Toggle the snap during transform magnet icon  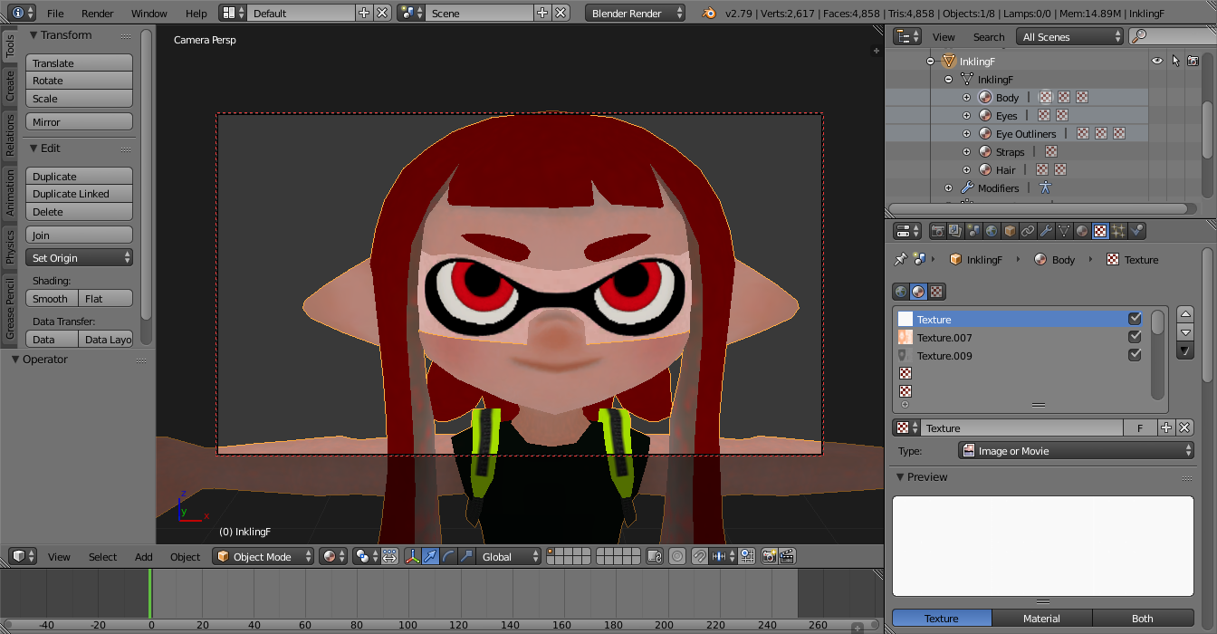[699, 556]
